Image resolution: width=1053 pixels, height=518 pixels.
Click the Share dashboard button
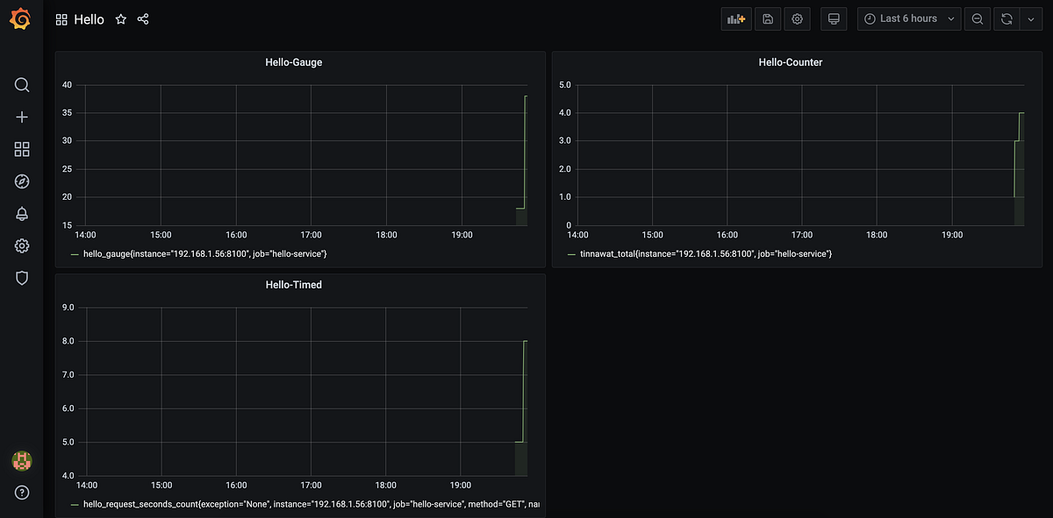coord(143,18)
